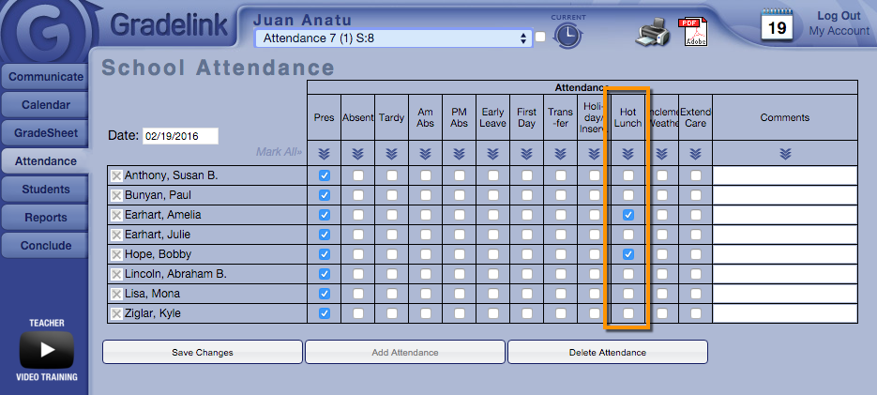The width and height of the screenshot is (877, 395).
Task: Click the Delete Attendance button
Action: [x=607, y=353]
